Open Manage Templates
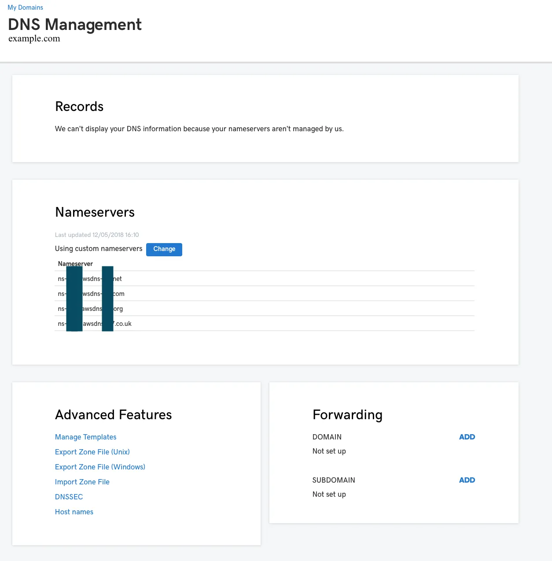552x561 pixels. (86, 437)
